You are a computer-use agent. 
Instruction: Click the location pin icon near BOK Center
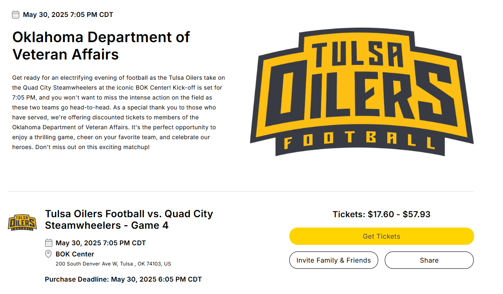point(48,254)
